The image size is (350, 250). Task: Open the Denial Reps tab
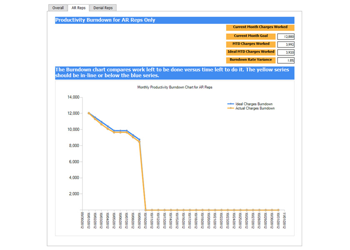[x=103, y=8]
